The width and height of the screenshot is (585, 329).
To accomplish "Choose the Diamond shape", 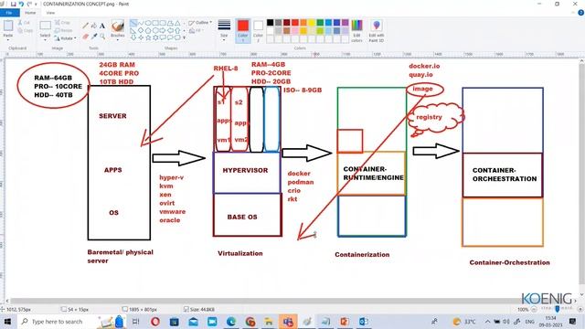I will click(x=141, y=30).
